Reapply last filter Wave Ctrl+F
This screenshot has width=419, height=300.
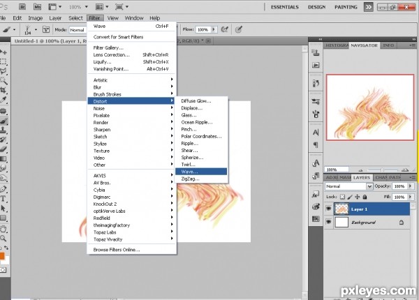[x=131, y=26]
